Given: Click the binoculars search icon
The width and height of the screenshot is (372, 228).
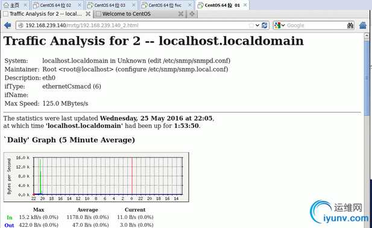Looking at the screenshot, I should tap(350, 25).
